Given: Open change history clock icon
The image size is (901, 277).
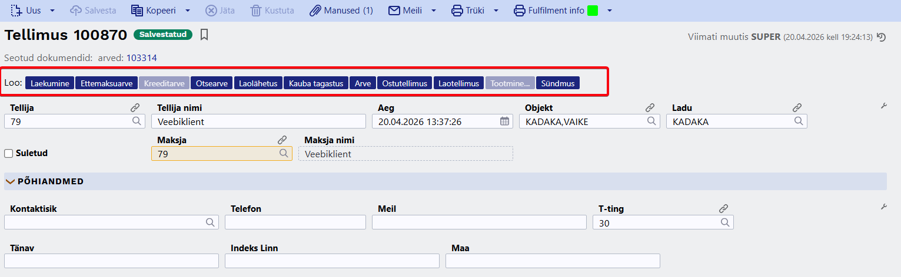Looking at the screenshot, I should coord(881,37).
